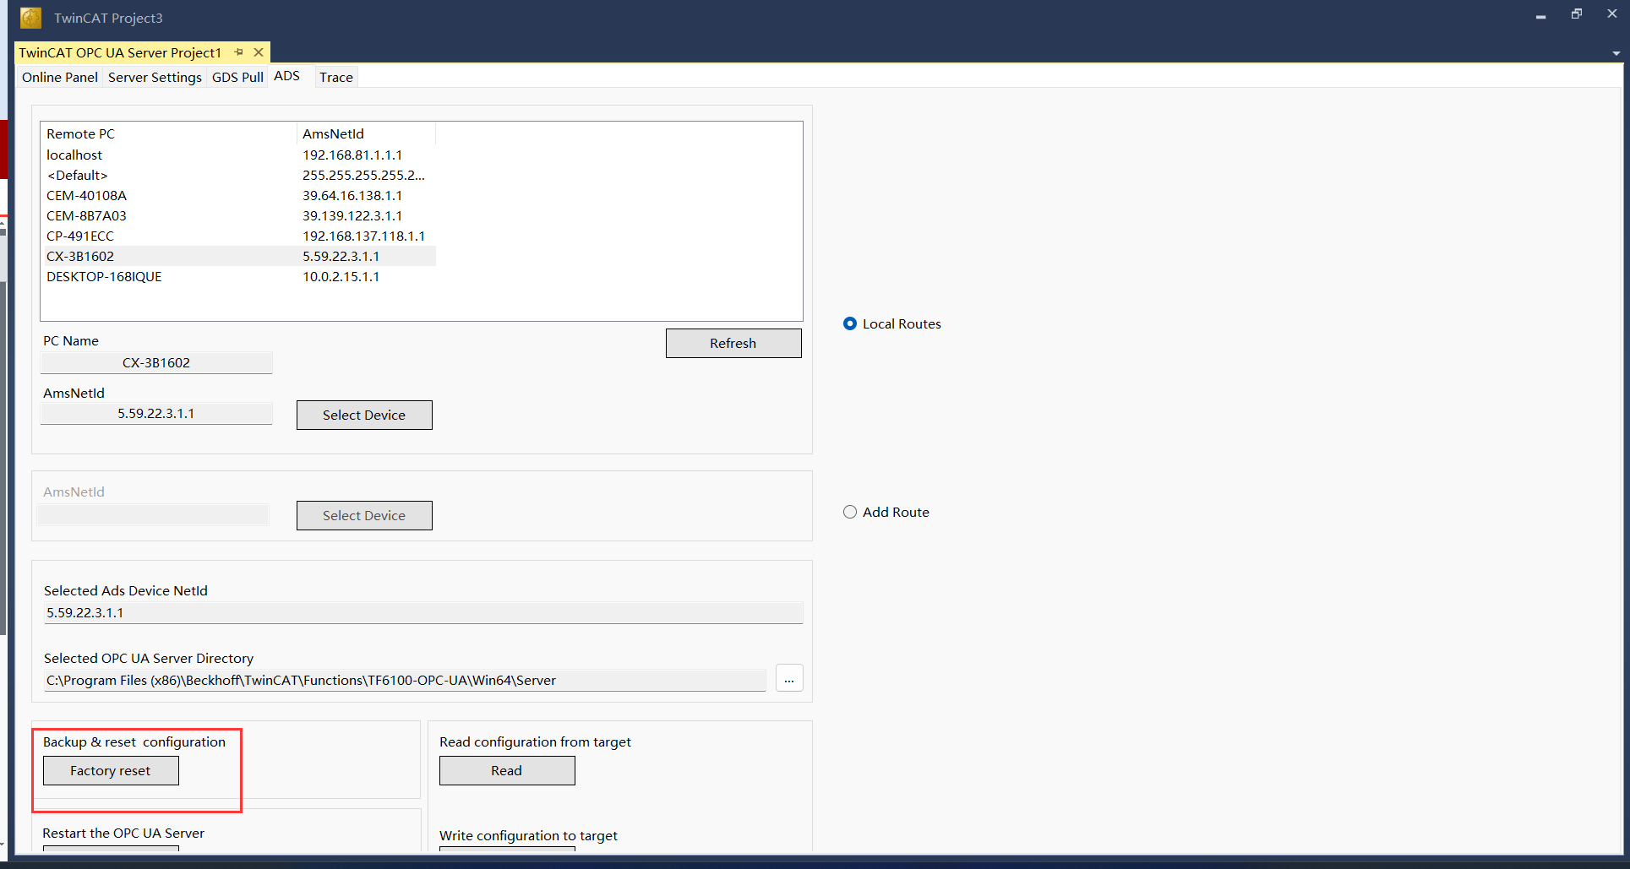
Task: Open the document tab overflow dropdown arrow
Action: click(1616, 53)
